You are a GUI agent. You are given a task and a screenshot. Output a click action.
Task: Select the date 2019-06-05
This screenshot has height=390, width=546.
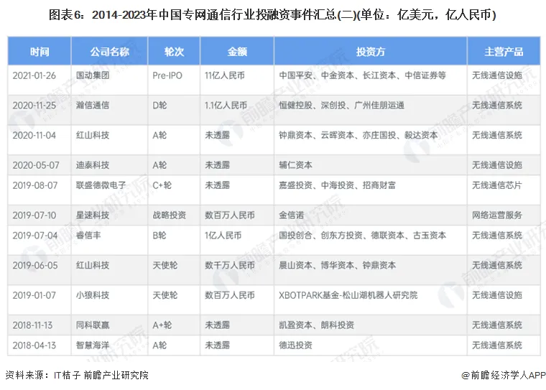pyautogui.click(x=34, y=265)
